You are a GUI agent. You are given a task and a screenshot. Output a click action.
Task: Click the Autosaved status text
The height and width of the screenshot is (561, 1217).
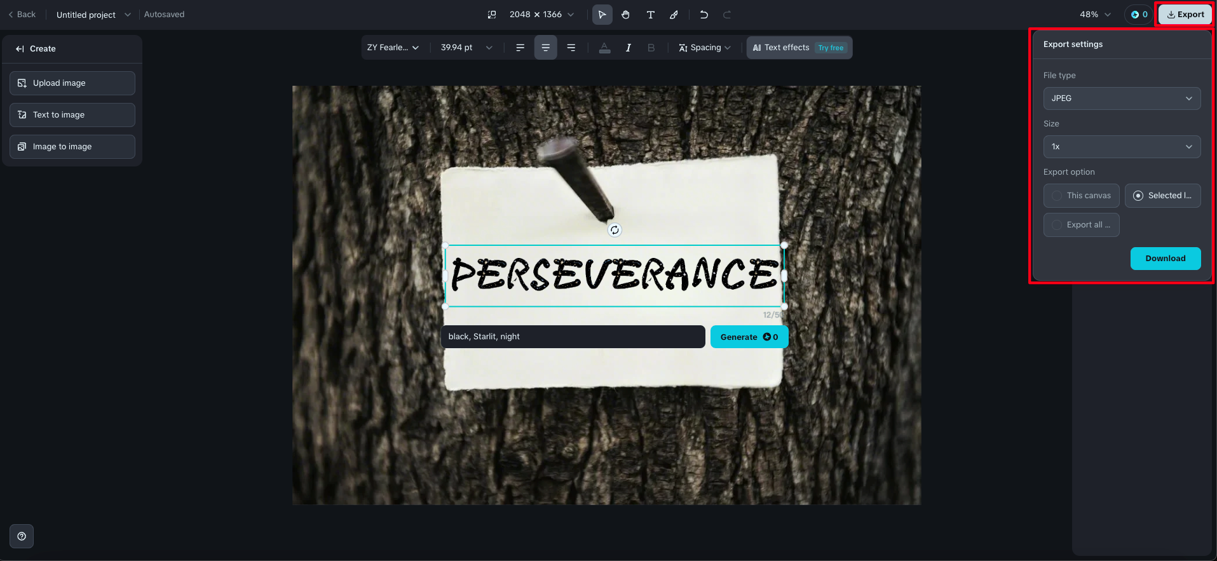tap(165, 15)
